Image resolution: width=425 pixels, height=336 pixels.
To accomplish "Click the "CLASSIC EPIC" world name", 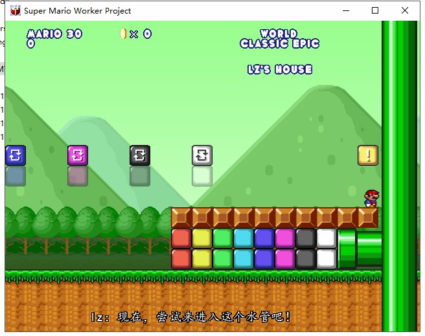I will 279,43.
